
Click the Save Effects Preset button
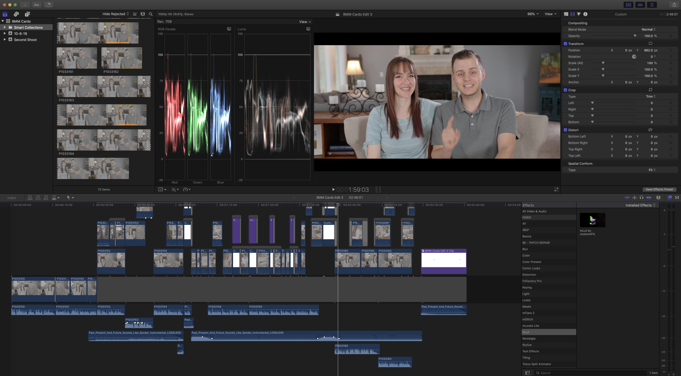tap(659, 189)
